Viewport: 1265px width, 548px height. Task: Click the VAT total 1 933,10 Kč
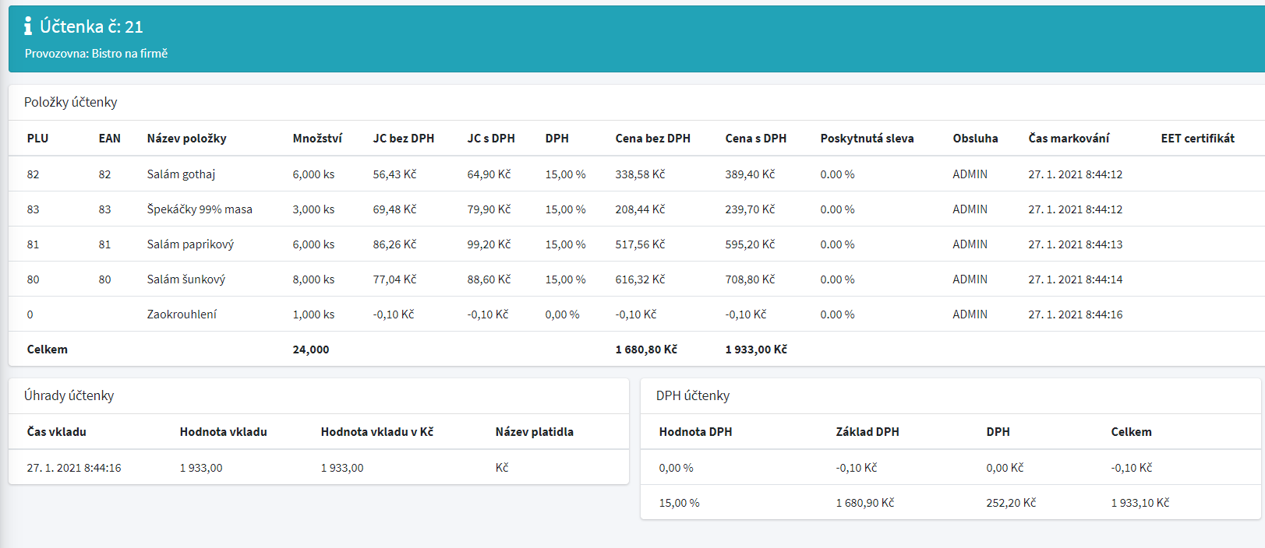click(1140, 503)
